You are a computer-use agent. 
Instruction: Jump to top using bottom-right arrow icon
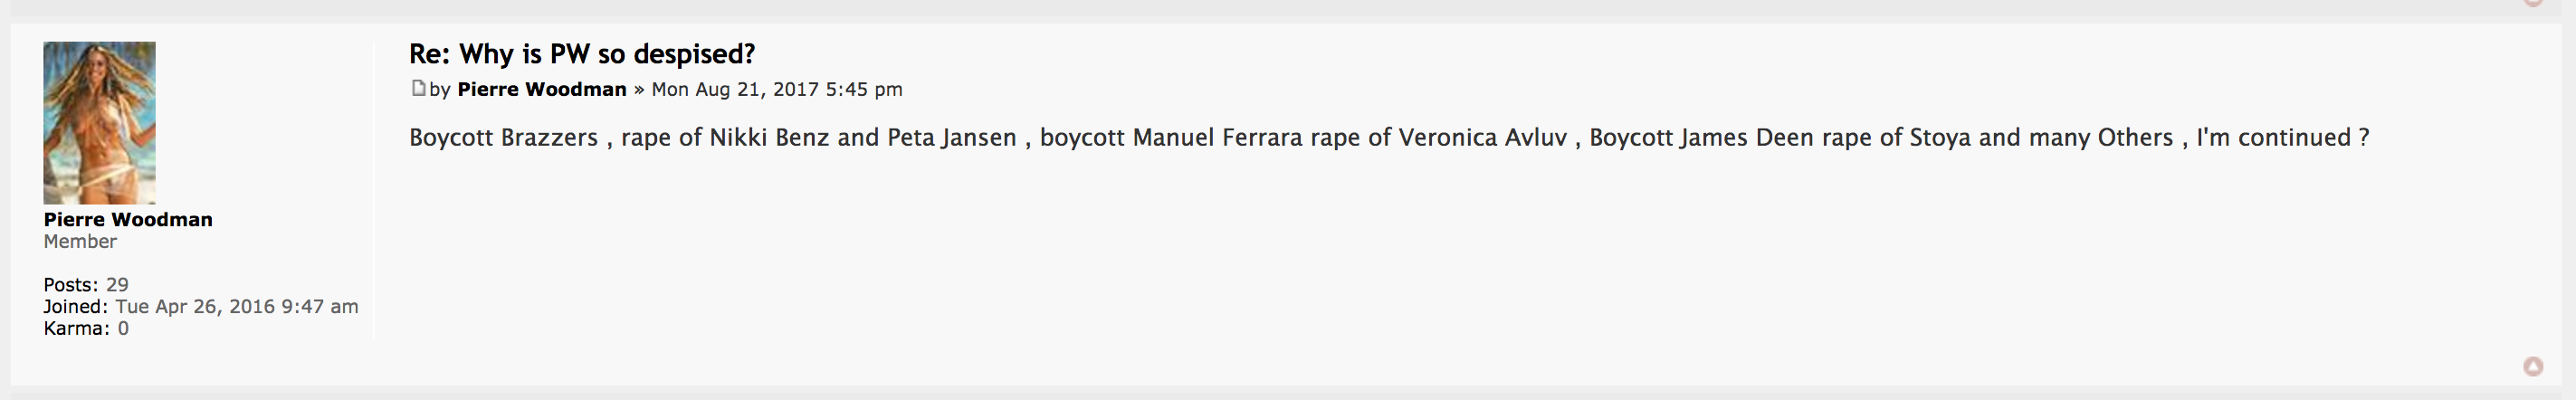[x=2532, y=366]
